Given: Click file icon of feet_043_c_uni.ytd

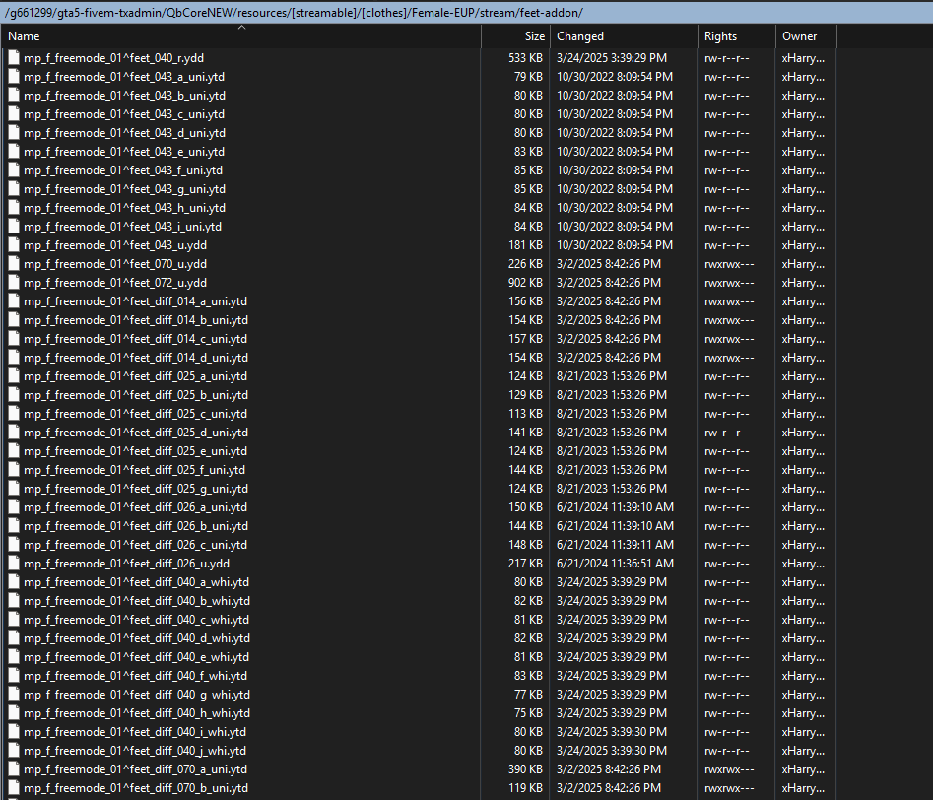Looking at the screenshot, I should [x=14, y=114].
